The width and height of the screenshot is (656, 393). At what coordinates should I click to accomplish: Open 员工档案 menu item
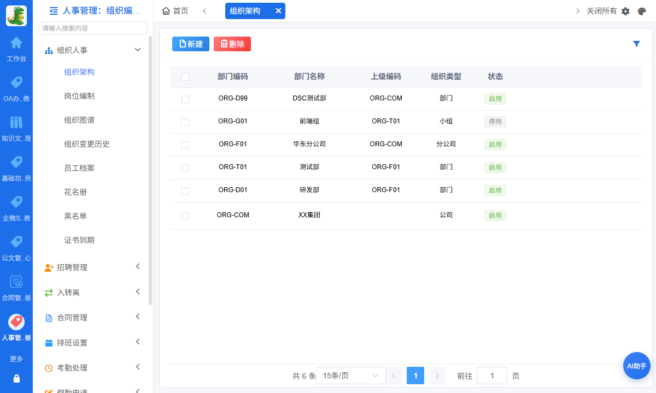click(79, 168)
